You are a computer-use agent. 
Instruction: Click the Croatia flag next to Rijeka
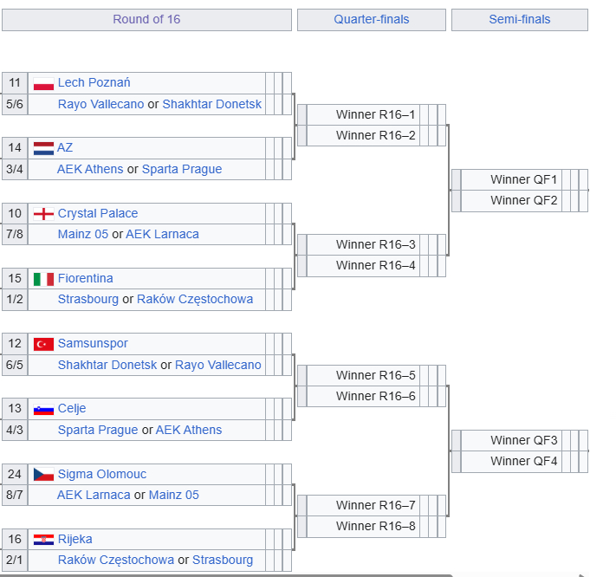point(43,540)
